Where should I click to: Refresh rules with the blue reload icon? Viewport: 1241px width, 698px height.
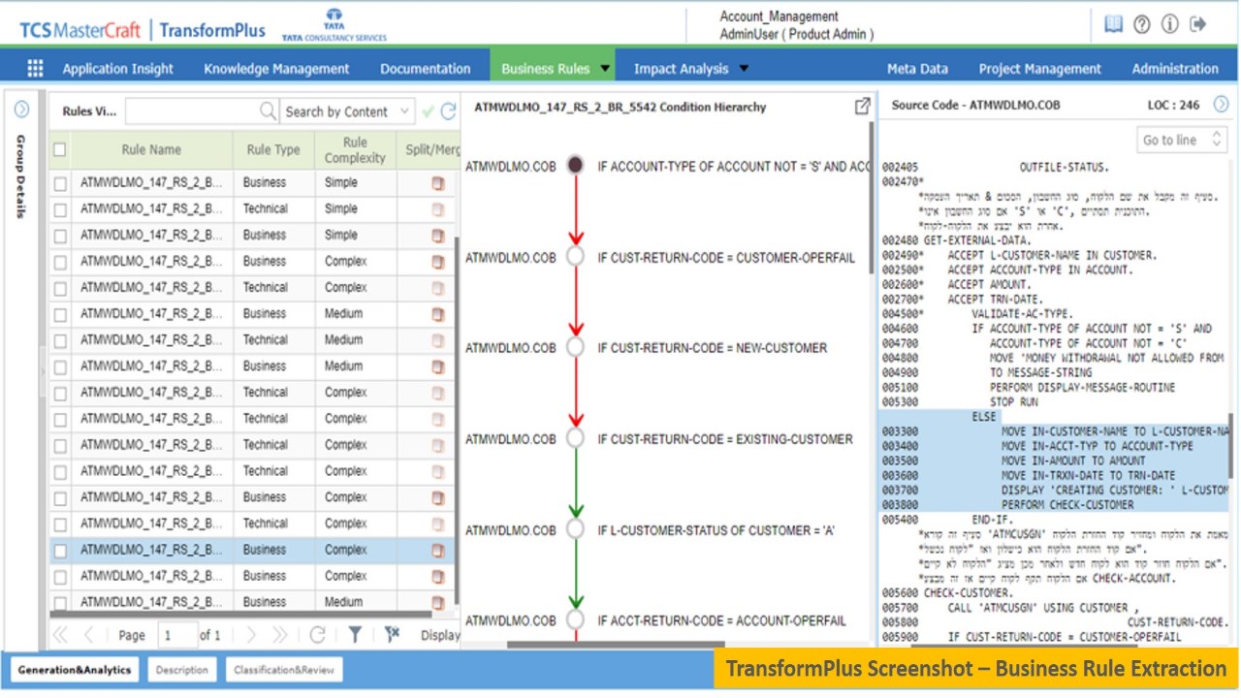click(448, 111)
